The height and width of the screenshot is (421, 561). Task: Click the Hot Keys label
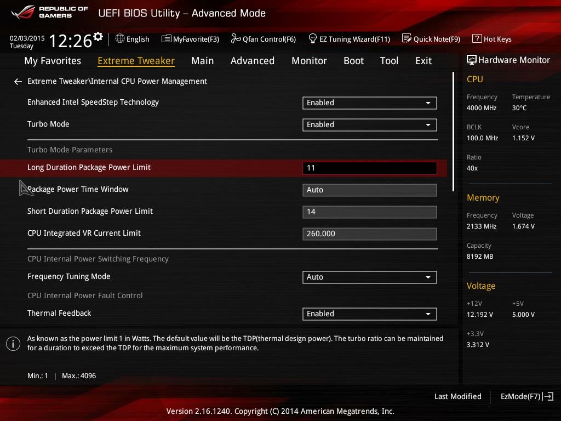point(497,39)
